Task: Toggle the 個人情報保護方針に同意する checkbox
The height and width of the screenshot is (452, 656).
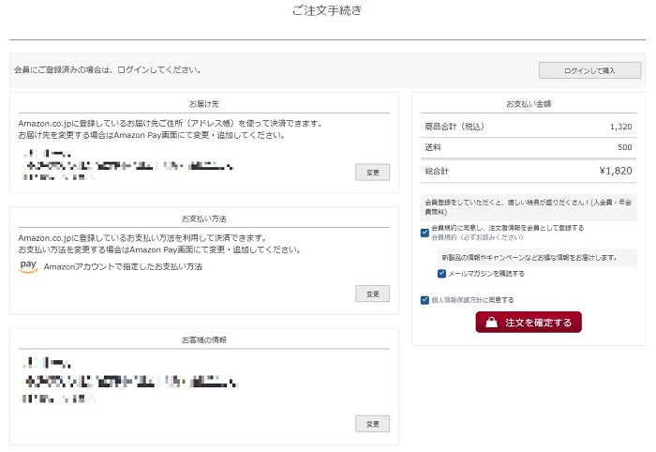Action: tap(425, 300)
